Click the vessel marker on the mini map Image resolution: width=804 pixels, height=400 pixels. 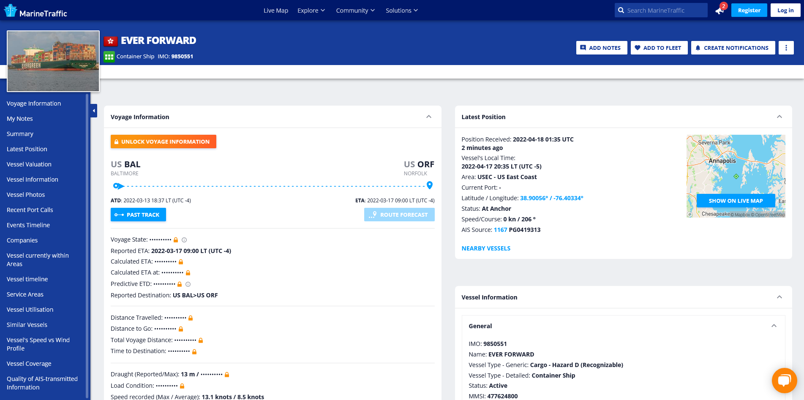coord(736,176)
